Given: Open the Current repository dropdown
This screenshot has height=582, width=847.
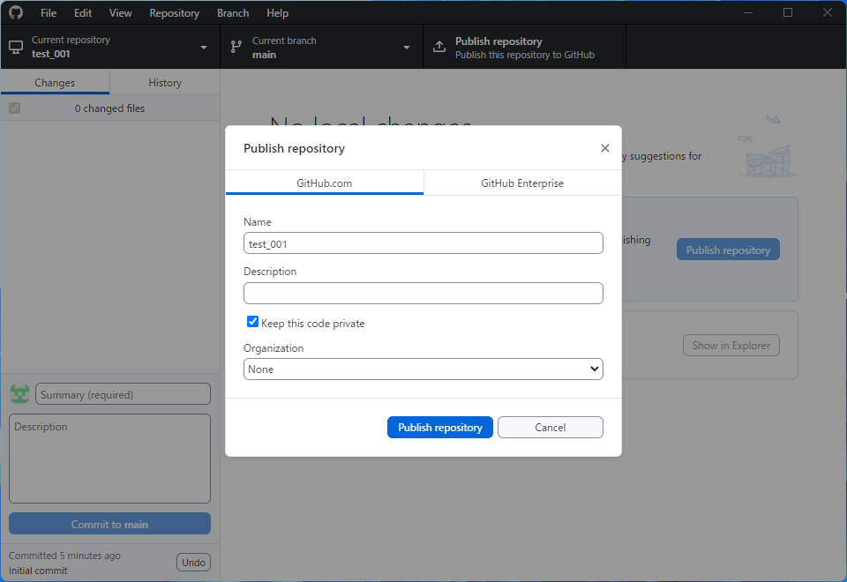Looking at the screenshot, I should (x=202, y=46).
